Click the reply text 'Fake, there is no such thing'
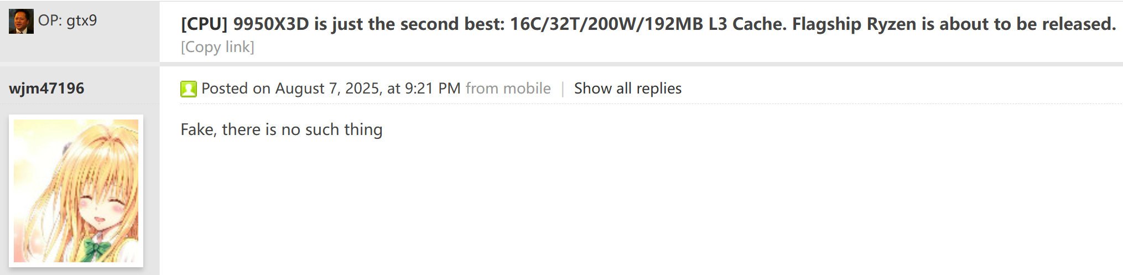Screen dimensions: 1123x275 coord(281,129)
